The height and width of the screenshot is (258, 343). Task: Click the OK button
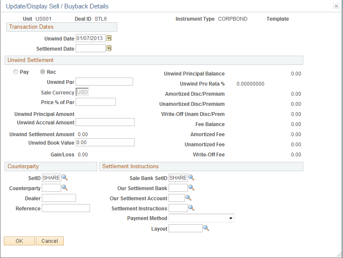pyautogui.click(x=19, y=241)
